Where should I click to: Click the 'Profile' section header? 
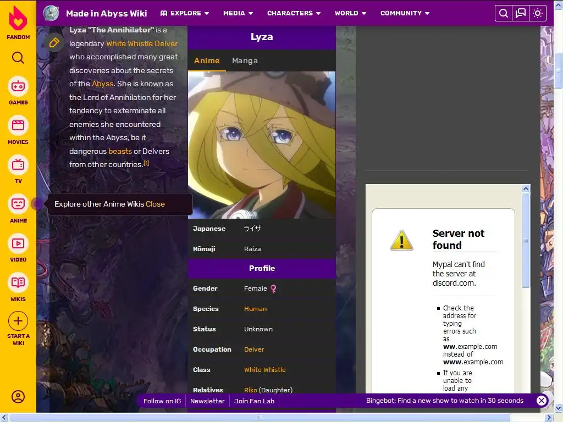click(262, 268)
